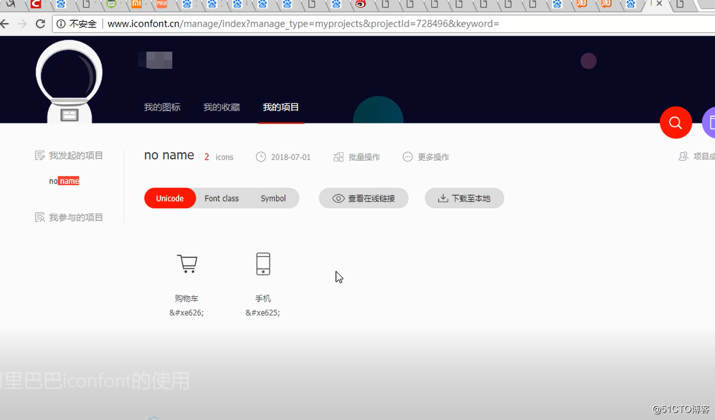This screenshot has width=715, height=420.
Task: Click 我发起的项目 sidebar heading
Action: coord(76,155)
